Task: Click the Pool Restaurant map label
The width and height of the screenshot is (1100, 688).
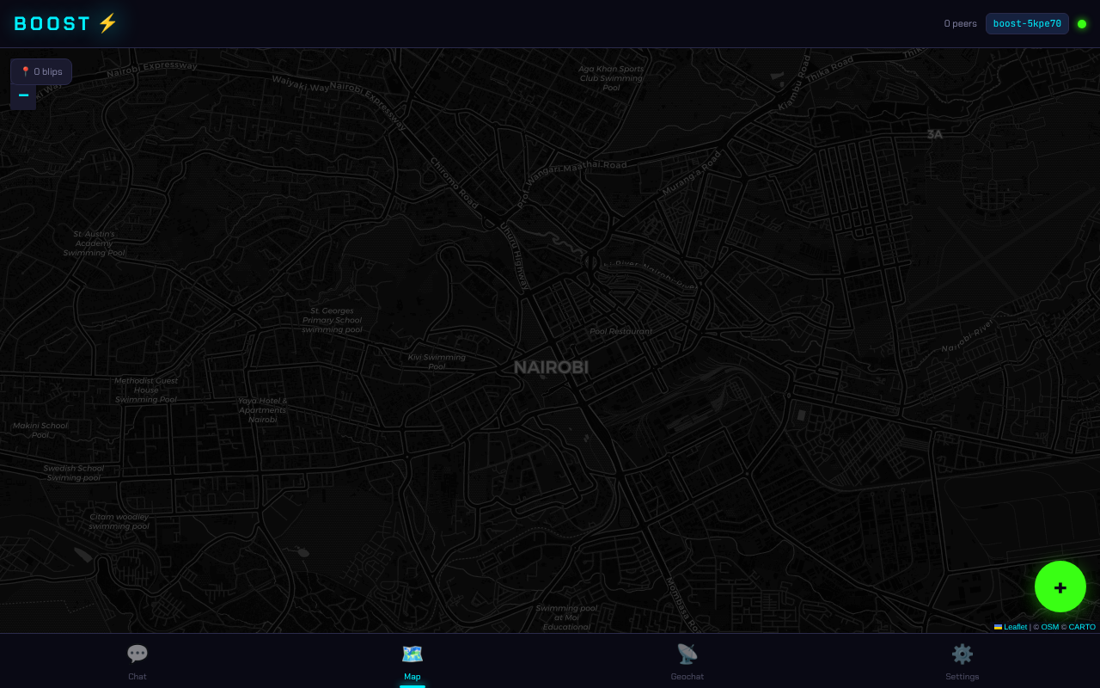Action: pyautogui.click(x=620, y=331)
